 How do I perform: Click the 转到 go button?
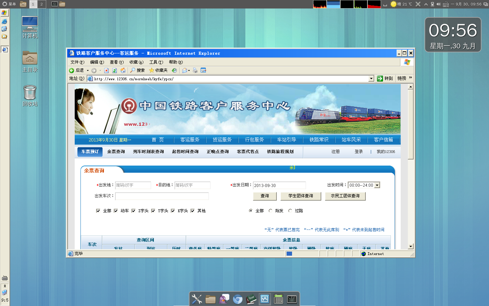coord(385,79)
